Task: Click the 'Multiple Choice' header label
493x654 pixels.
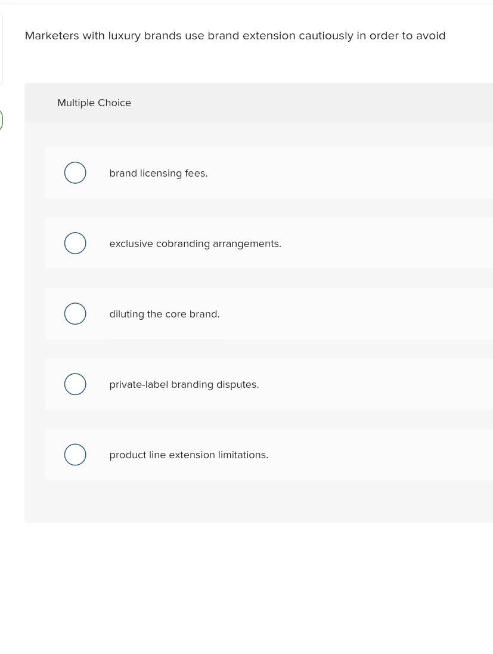Action: pos(94,103)
